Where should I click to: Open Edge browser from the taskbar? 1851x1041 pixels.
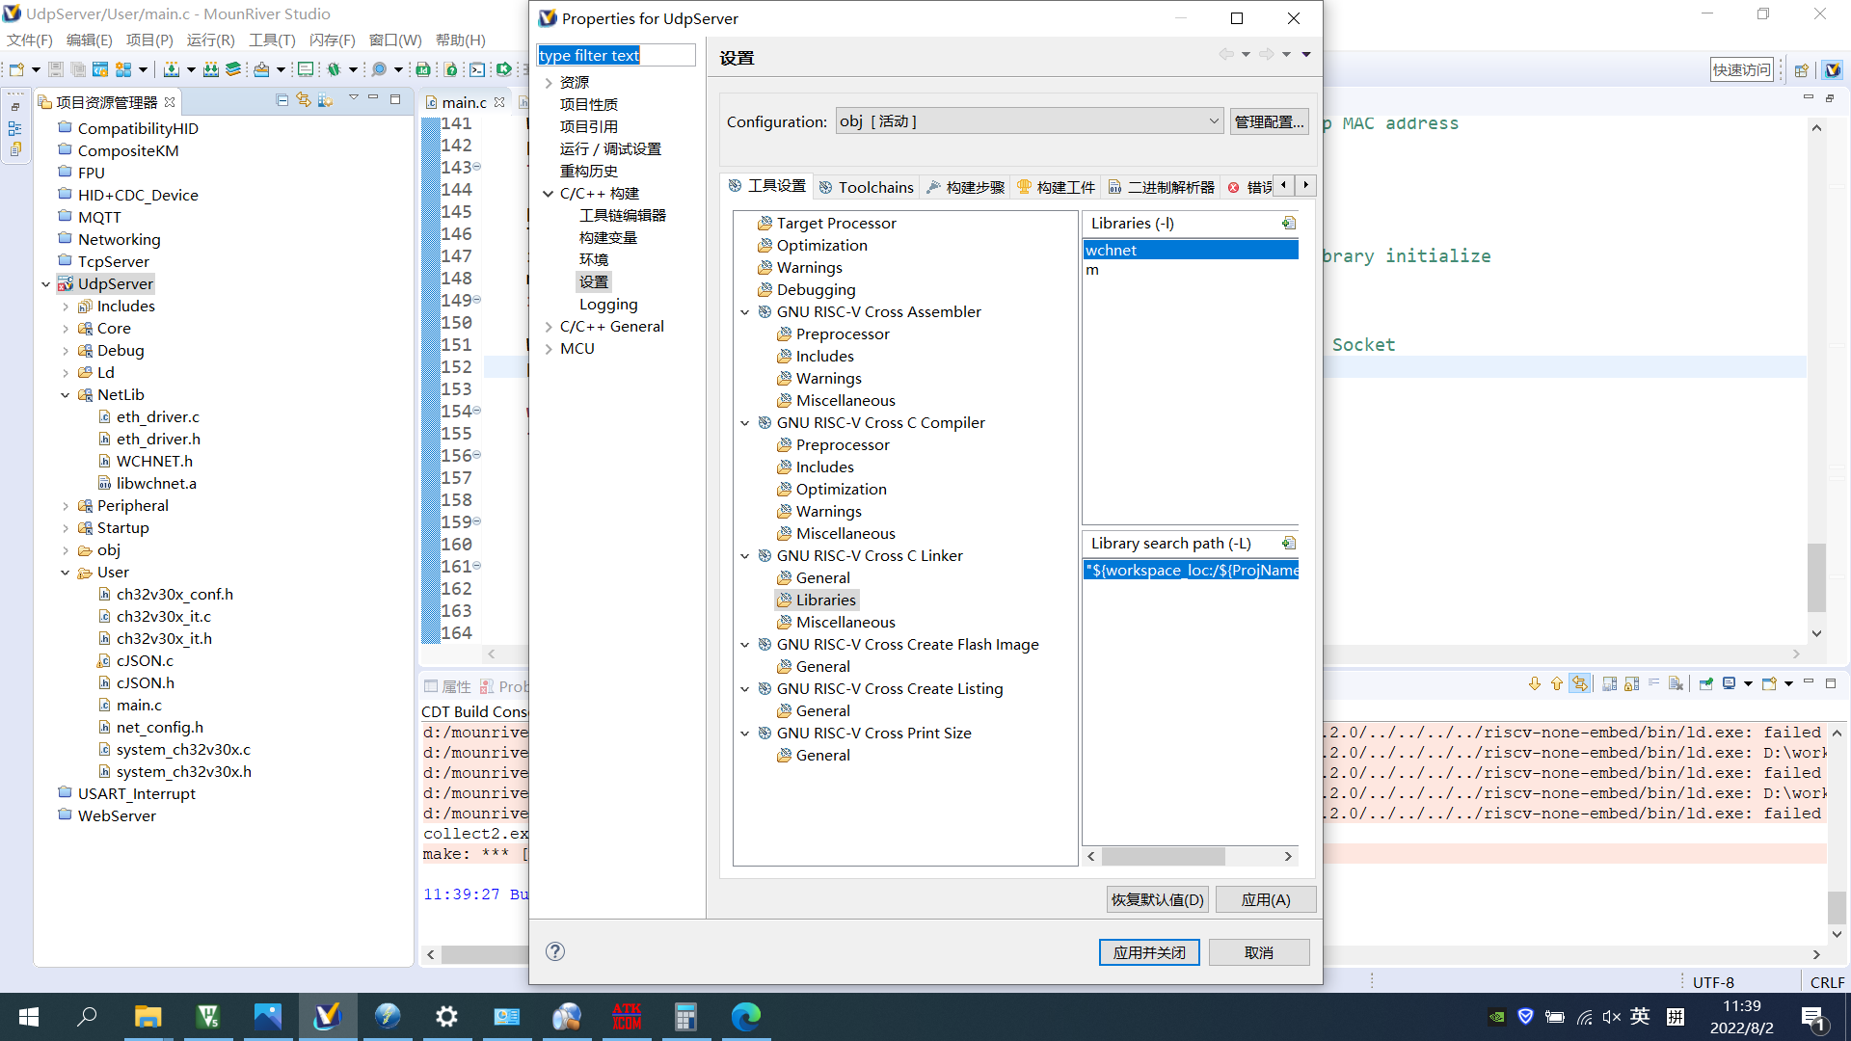point(746,1017)
